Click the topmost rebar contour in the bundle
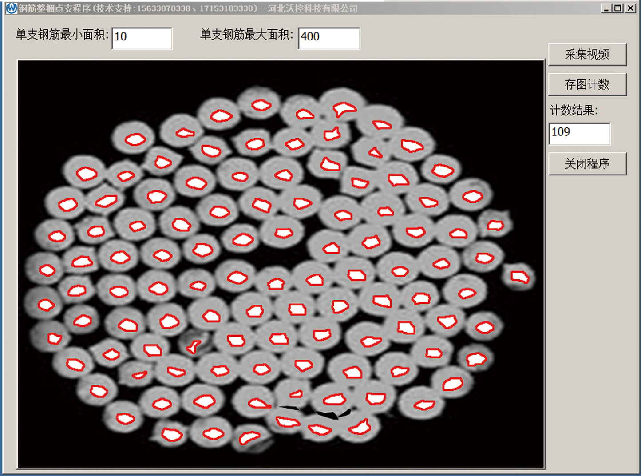This screenshot has width=641, height=476. click(261, 105)
